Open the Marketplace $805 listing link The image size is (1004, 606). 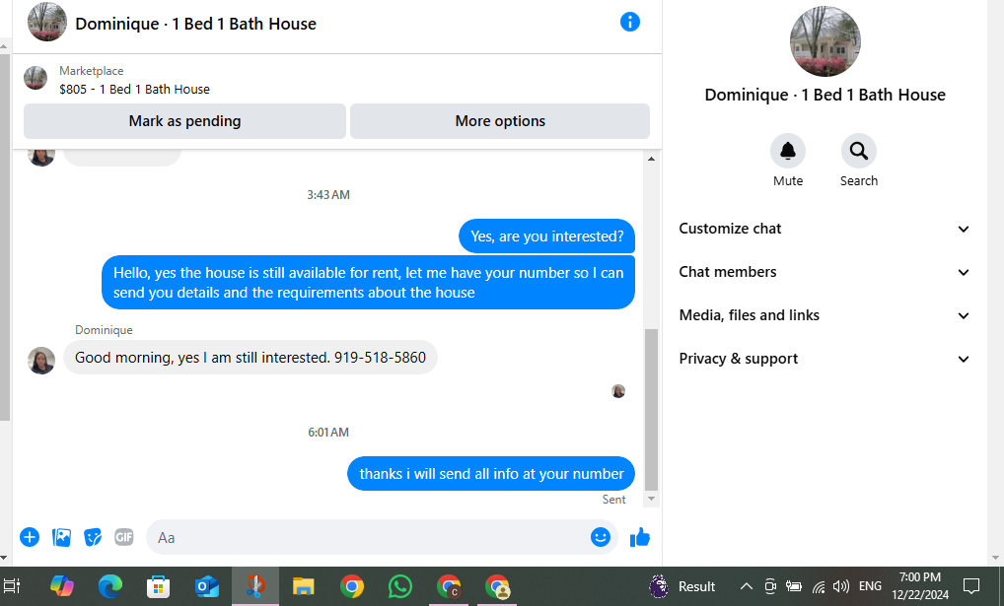point(134,89)
